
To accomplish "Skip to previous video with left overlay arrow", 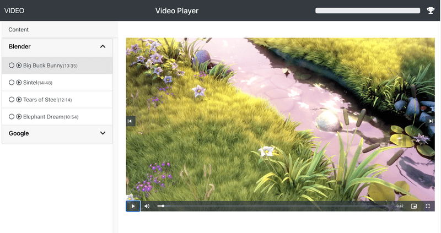I will [131, 121].
